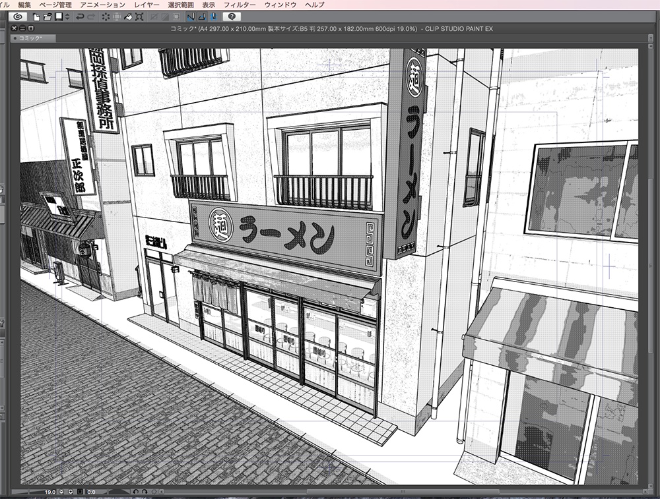Screen dimensions: 660x499
Task: Reset view using the black square icon
Action: (x=79, y=491)
